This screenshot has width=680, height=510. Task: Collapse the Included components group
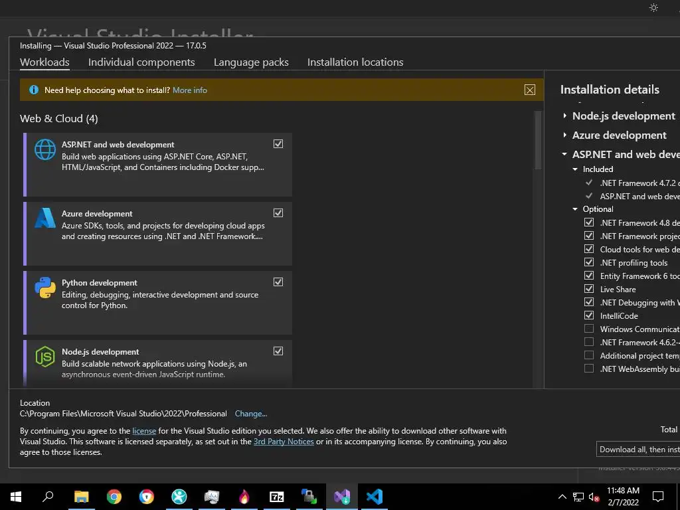575,169
